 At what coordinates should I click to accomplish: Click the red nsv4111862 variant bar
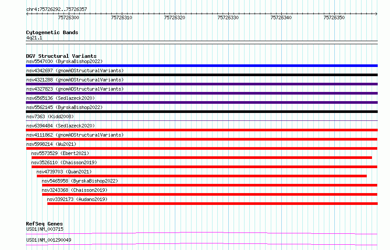tap(202, 139)
